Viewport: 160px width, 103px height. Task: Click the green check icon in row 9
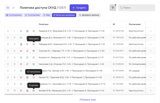[x=21, y=84]
